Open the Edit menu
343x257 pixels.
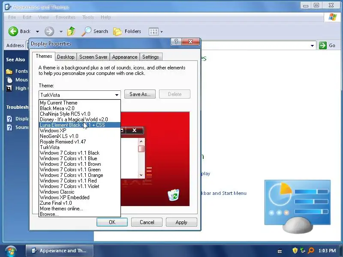click(x=27, y=17)
